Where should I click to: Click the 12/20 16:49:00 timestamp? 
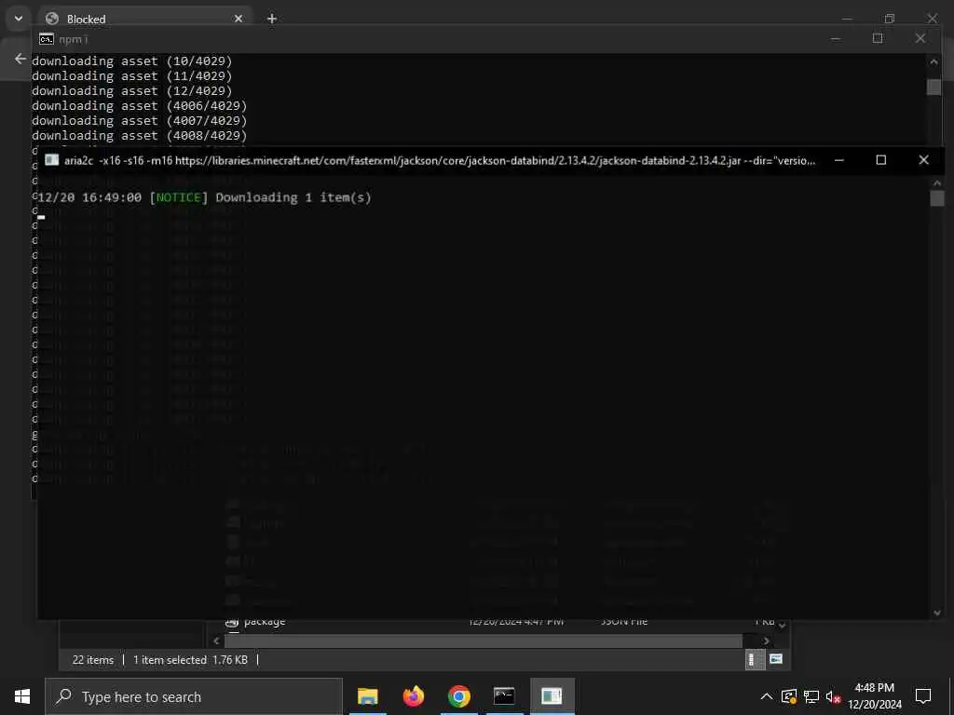point(89,197)
